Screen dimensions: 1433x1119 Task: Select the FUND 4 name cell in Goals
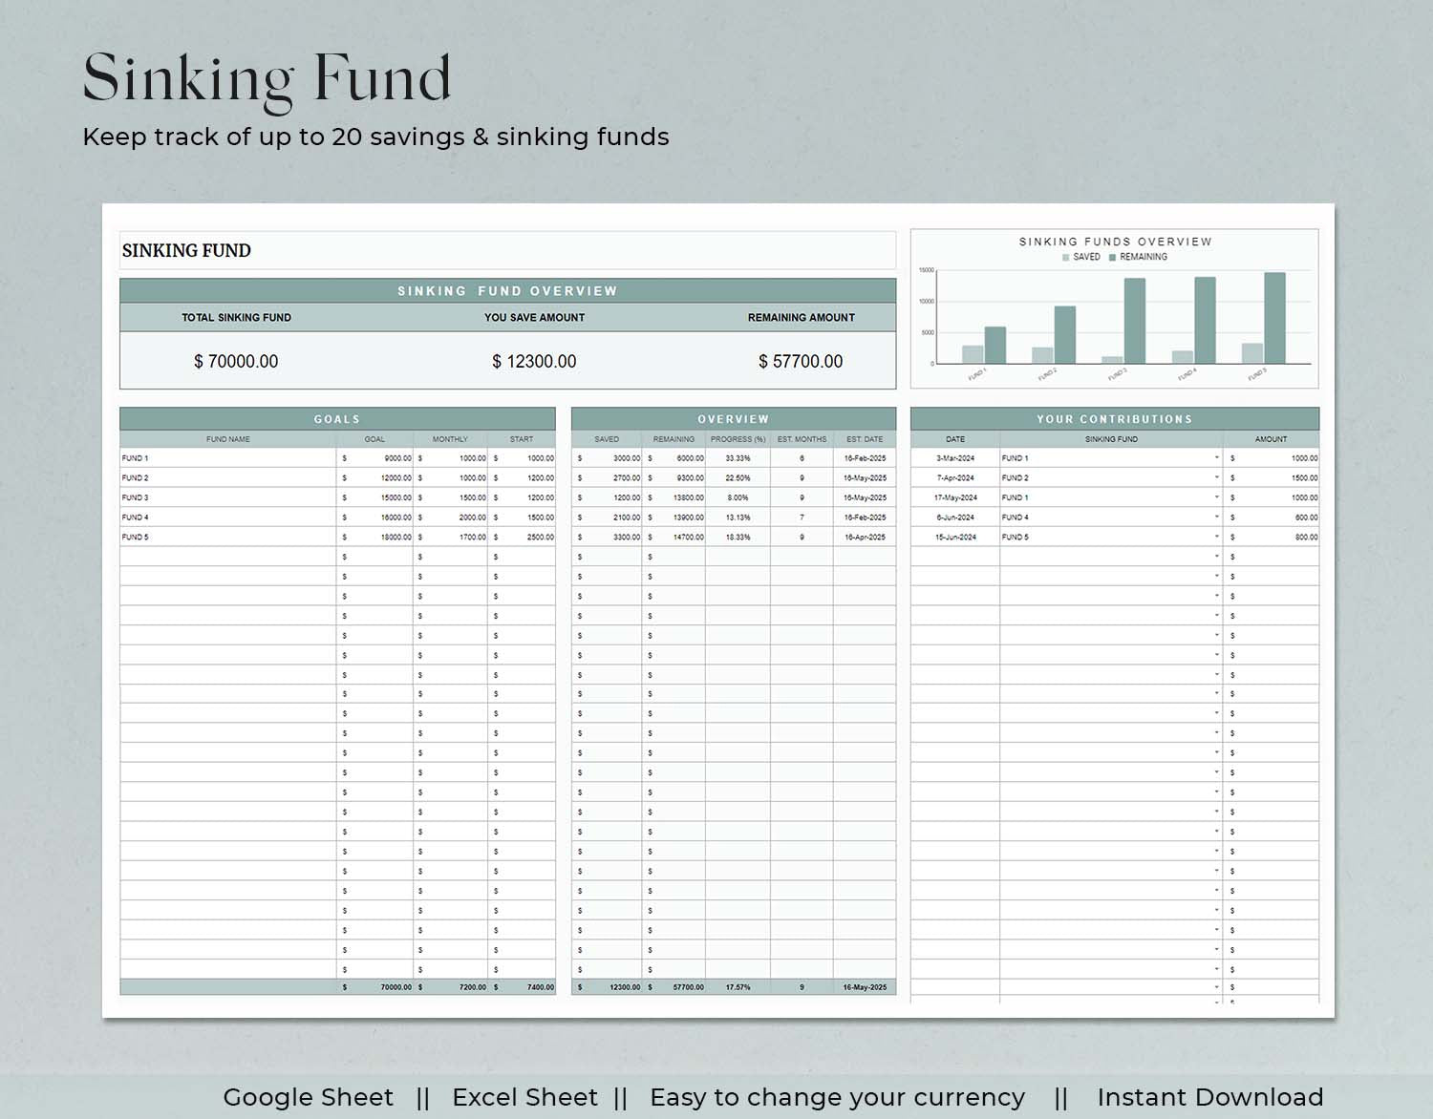click(227, 517)
